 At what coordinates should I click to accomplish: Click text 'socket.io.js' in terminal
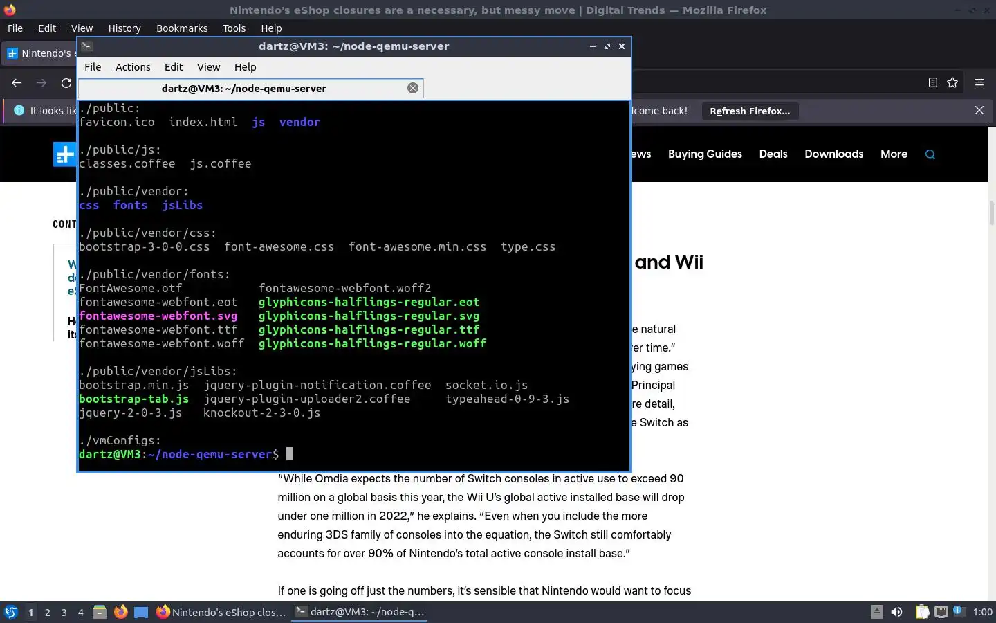486,385
